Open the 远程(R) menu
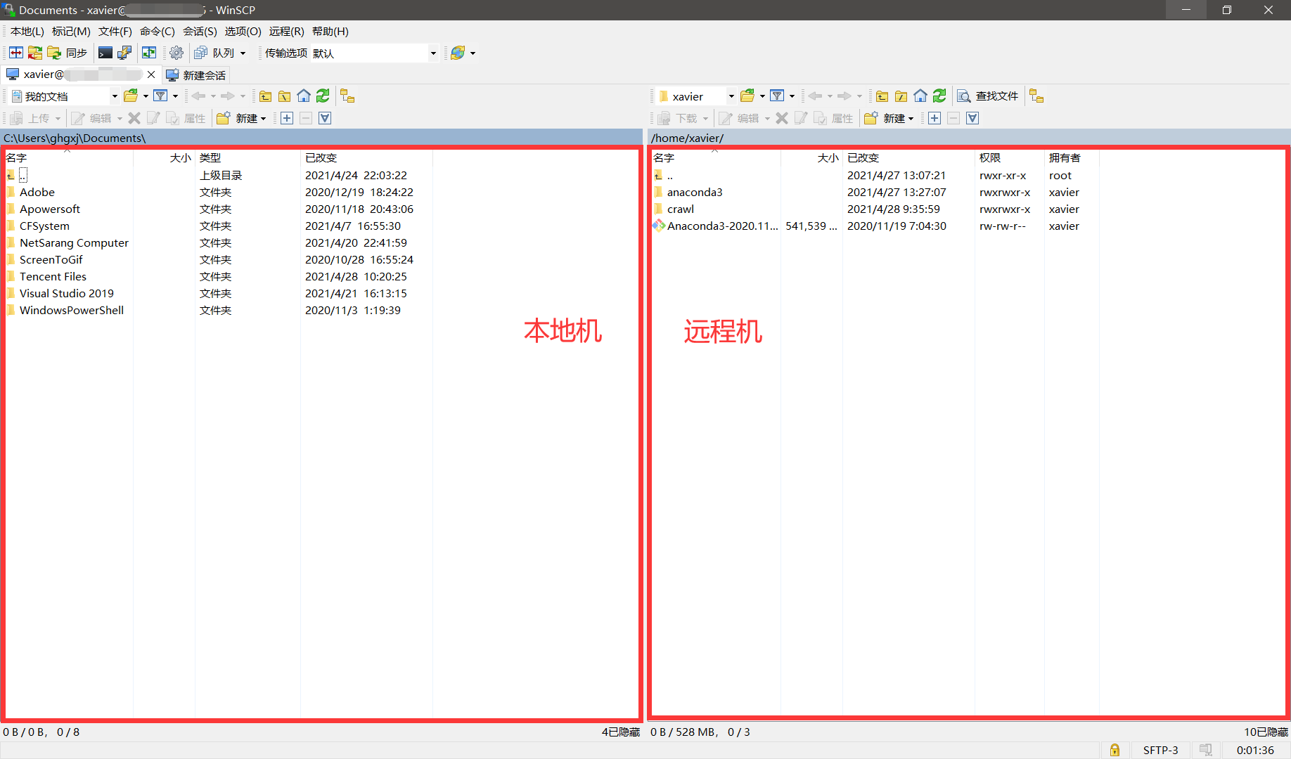 [286, 31]
